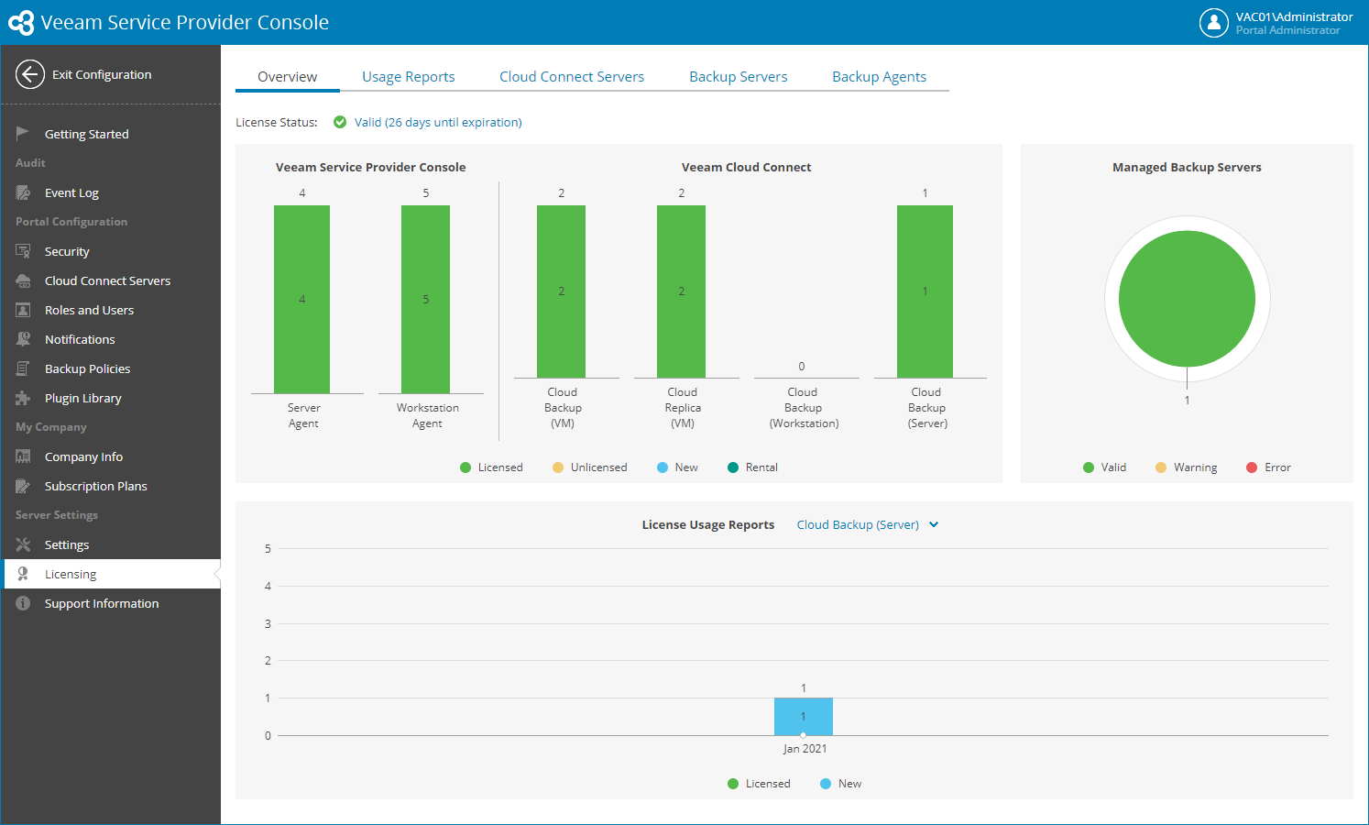1369x825 pixels.
Task: Click the Getting Started flag icon
Action: (x=23, y=134)
